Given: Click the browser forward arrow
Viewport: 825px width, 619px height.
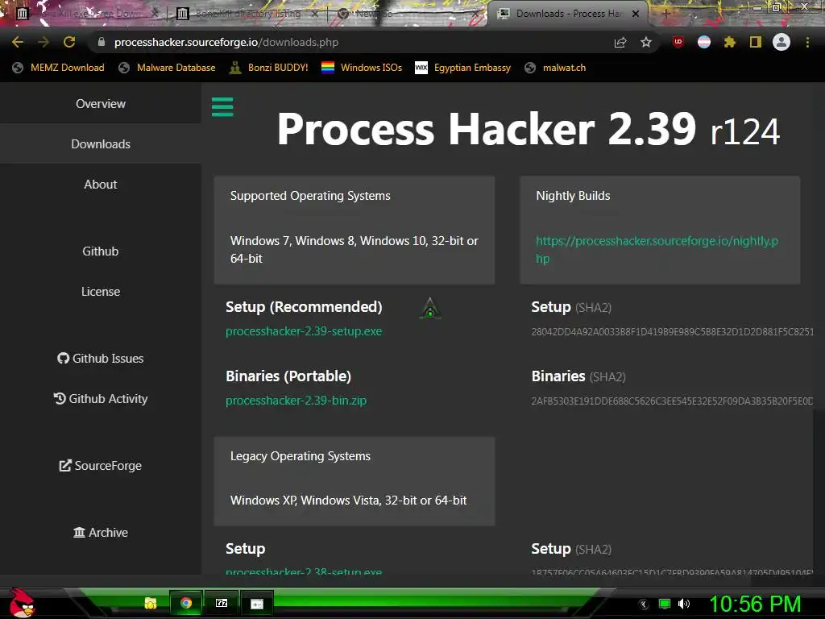Looking at the screenshot, I should [44, 42].
